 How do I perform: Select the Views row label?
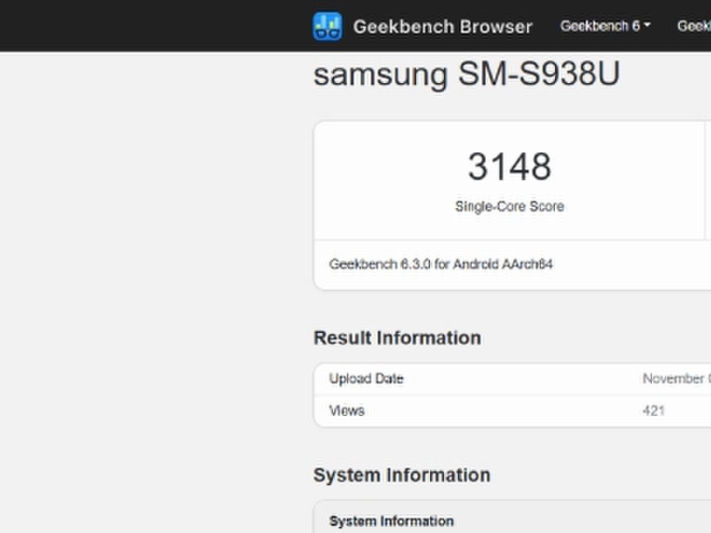347,410
